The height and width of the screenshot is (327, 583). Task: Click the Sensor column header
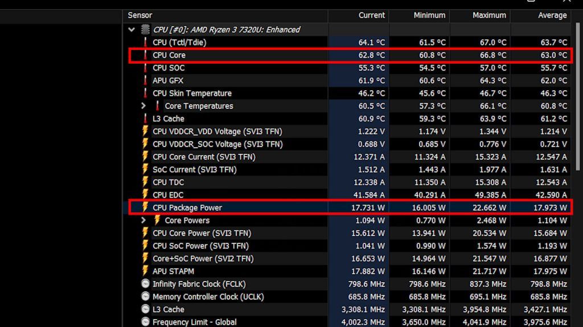tap(225, 15)
